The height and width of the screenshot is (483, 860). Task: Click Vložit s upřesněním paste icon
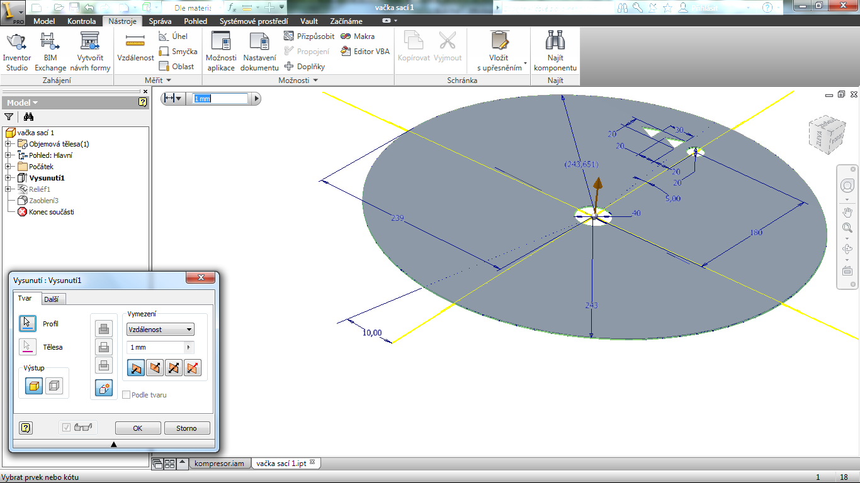(x=499, y=42)
